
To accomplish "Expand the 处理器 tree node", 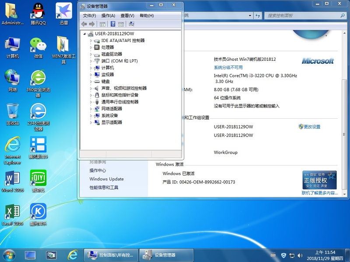I will pyautogui.click(x=91, y=47).
